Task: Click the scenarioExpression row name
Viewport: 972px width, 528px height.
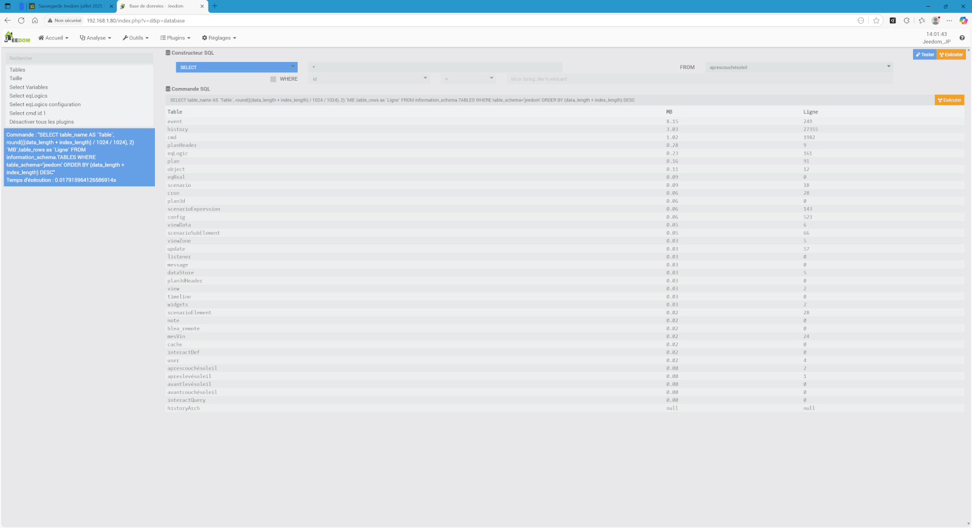Action: pyautogui.click(x=194, y=209)
